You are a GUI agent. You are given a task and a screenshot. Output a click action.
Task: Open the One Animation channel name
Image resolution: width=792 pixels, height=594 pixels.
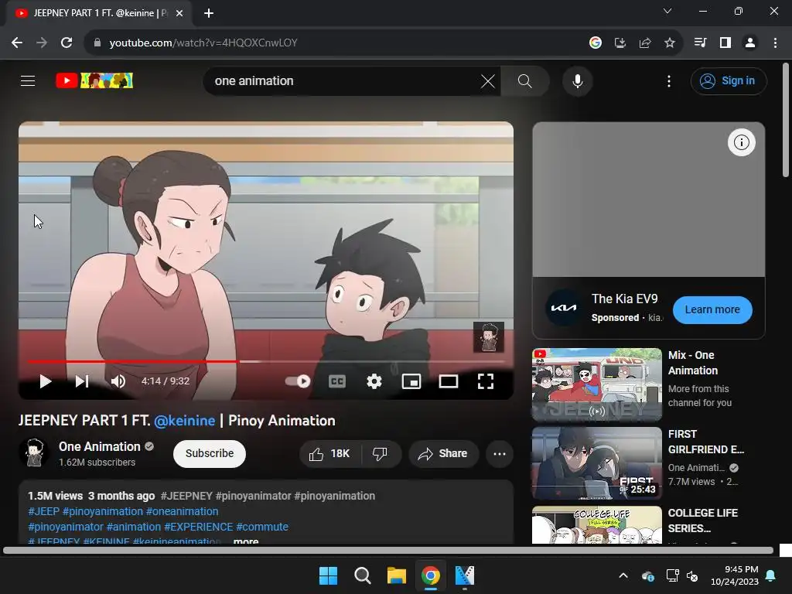click(100, 446)
